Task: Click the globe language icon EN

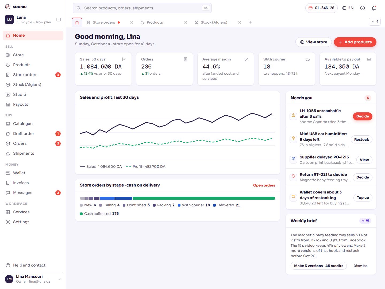Action: point(348,8)
